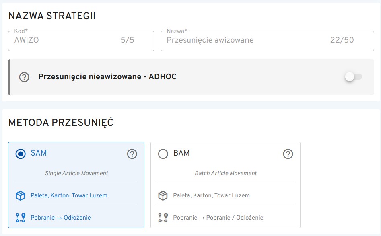The width and height of the screenshot is (381, 236).
Task: Click the 22/50 character counter
Action: [342, 40]
